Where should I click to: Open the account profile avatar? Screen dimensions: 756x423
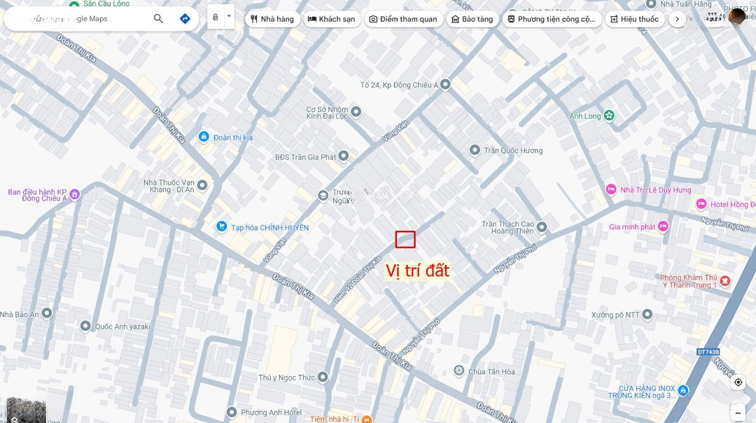737,17
